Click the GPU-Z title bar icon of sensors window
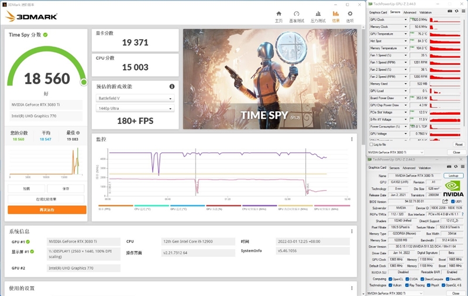468x296 pixels. tap(370, 4)
